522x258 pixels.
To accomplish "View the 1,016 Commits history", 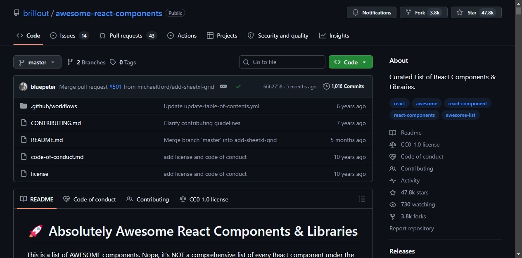I will tap(344, 86).
